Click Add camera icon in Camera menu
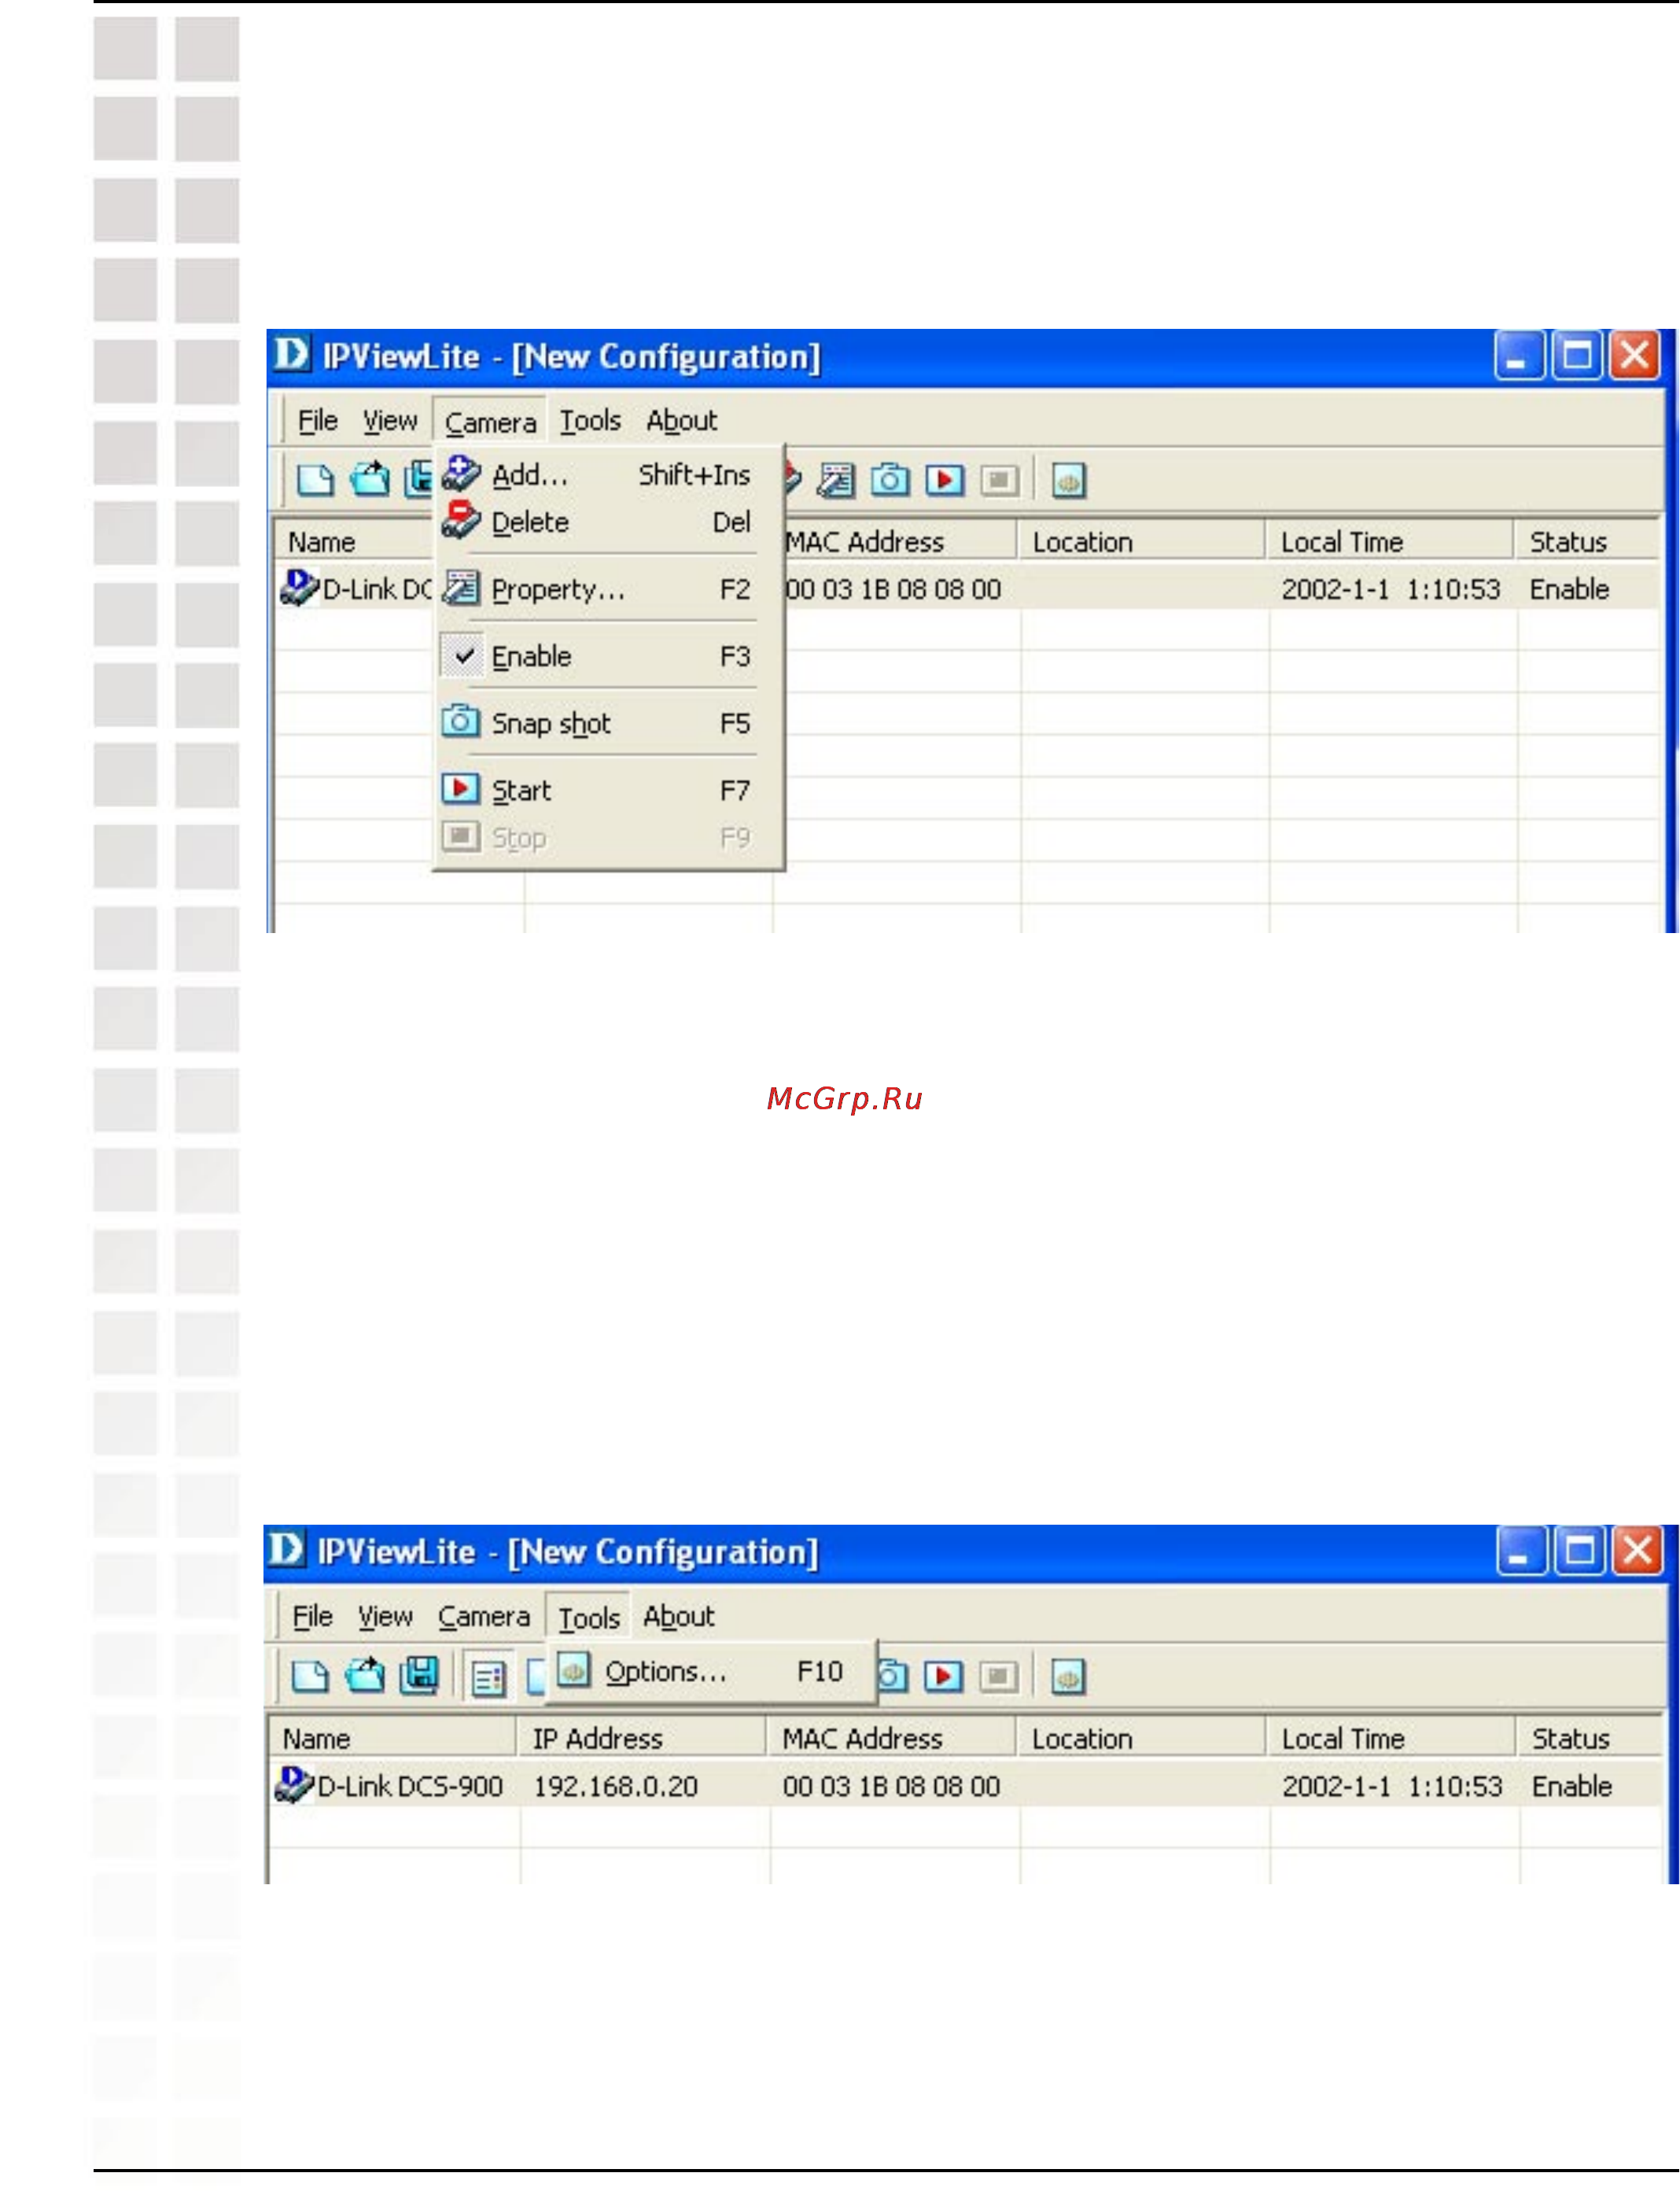1680x2195 pixels. [461, 474]
